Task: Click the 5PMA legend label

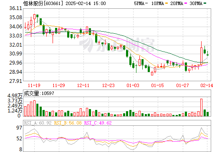Action: point(139,3)
